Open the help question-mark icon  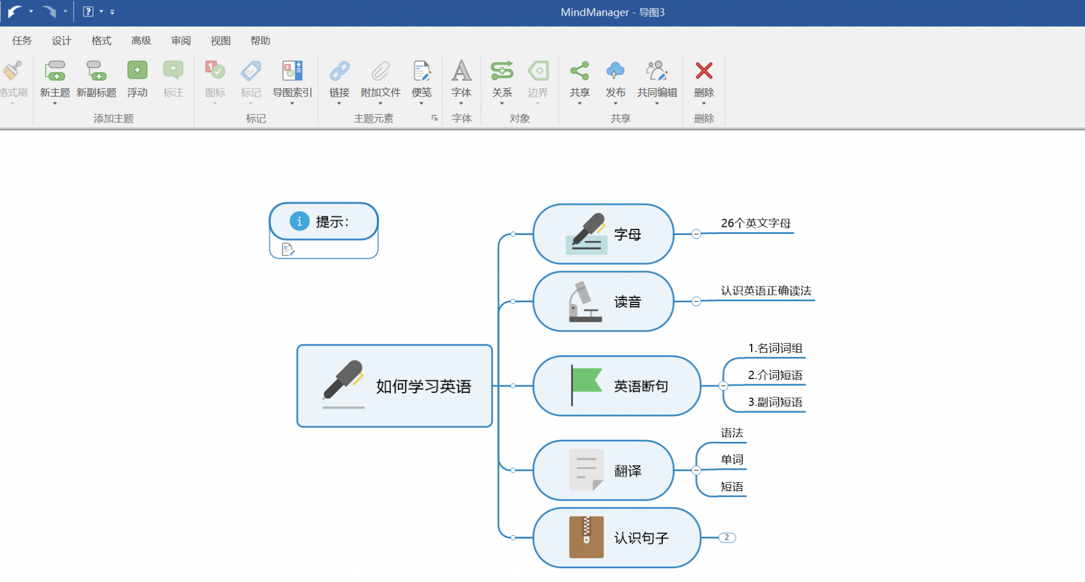(x=88, y=11)
